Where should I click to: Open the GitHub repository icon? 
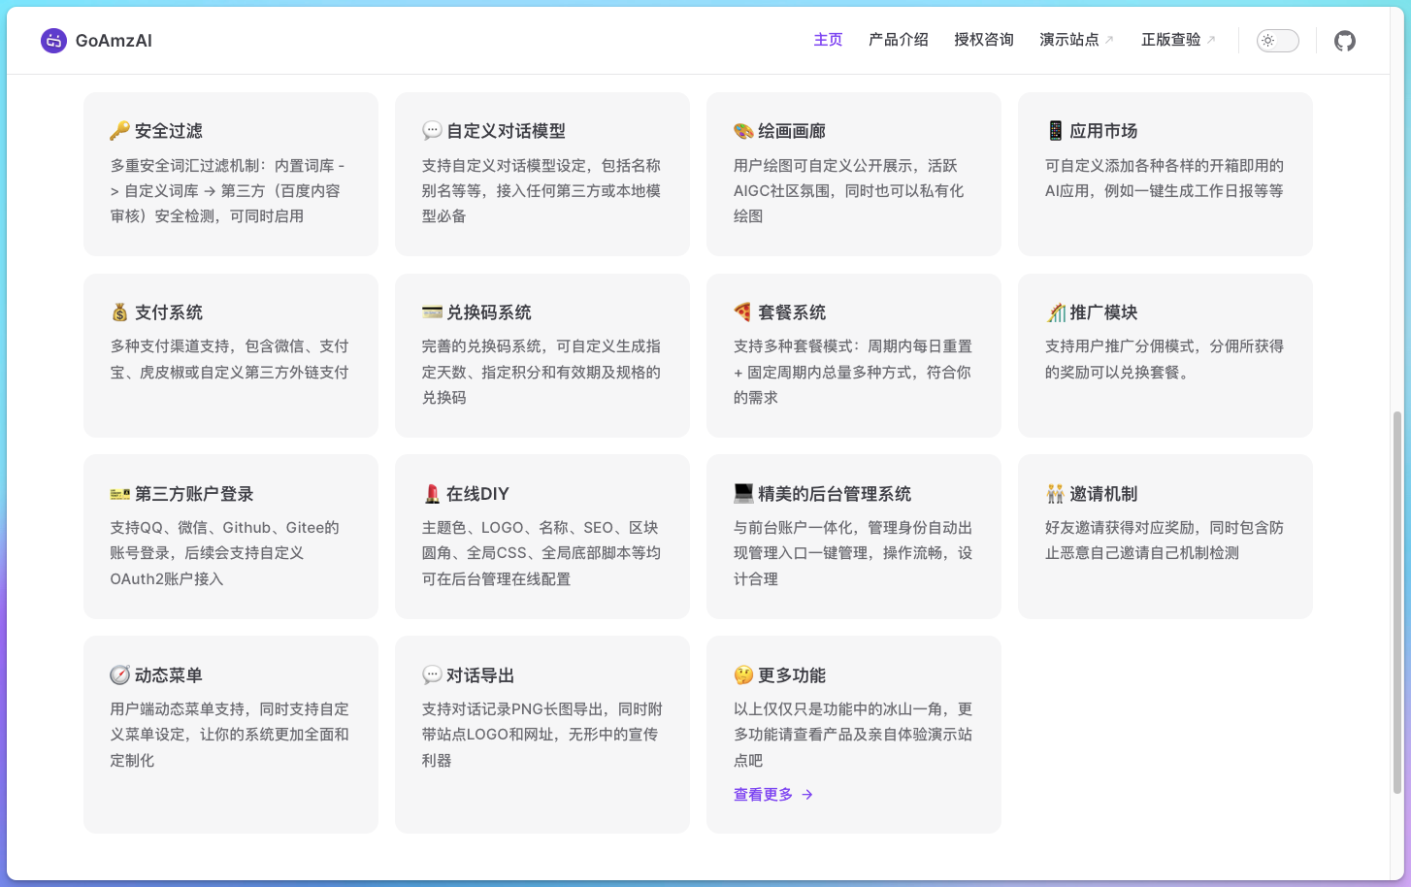[1344, 41]
